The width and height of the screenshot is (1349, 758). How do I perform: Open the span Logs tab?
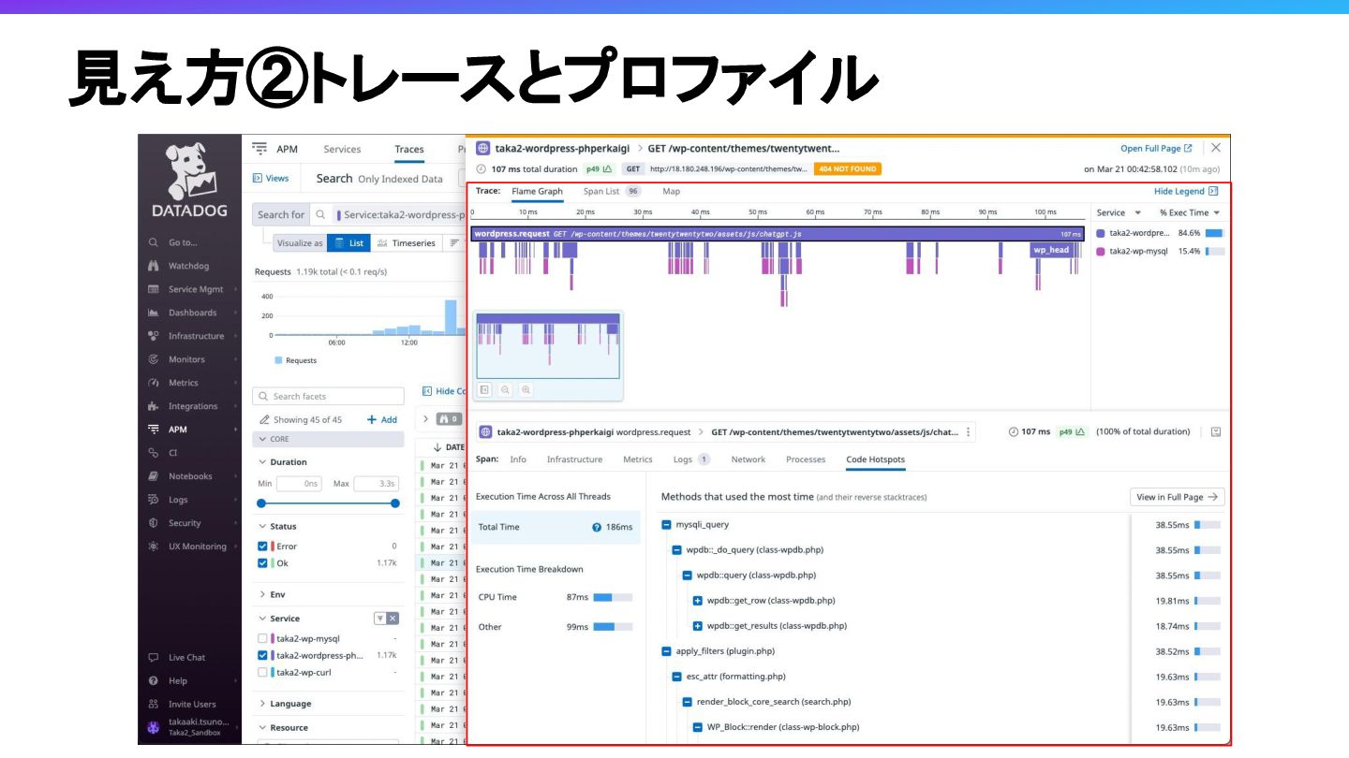click(691, 459)
